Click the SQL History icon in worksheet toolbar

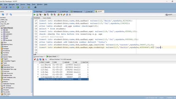67,15
